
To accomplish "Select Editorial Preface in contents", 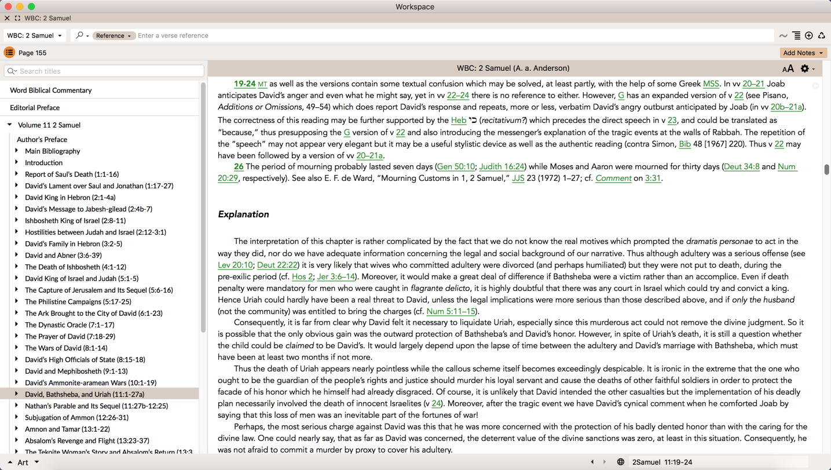I will pyautogui.click(x=35, y=108).
